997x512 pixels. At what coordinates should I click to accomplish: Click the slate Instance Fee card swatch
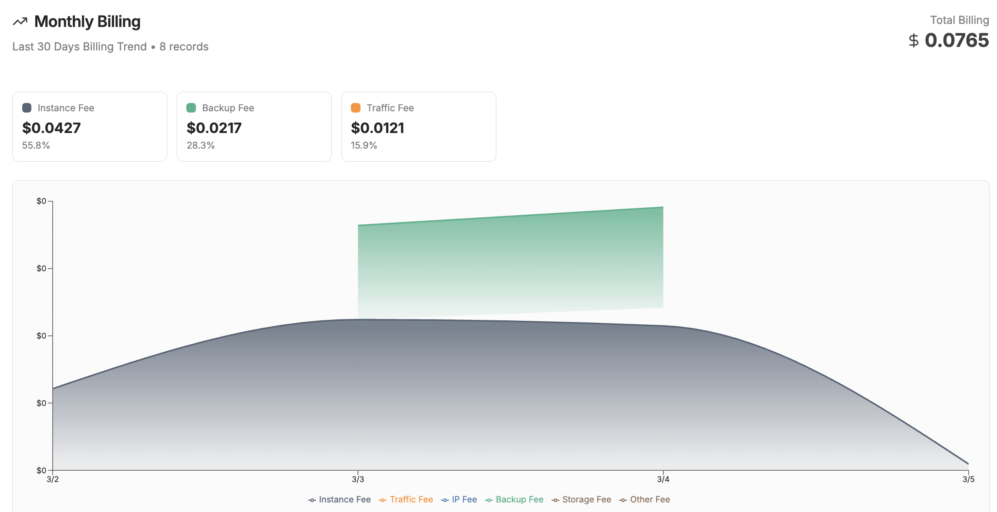[x=27, y=108]
